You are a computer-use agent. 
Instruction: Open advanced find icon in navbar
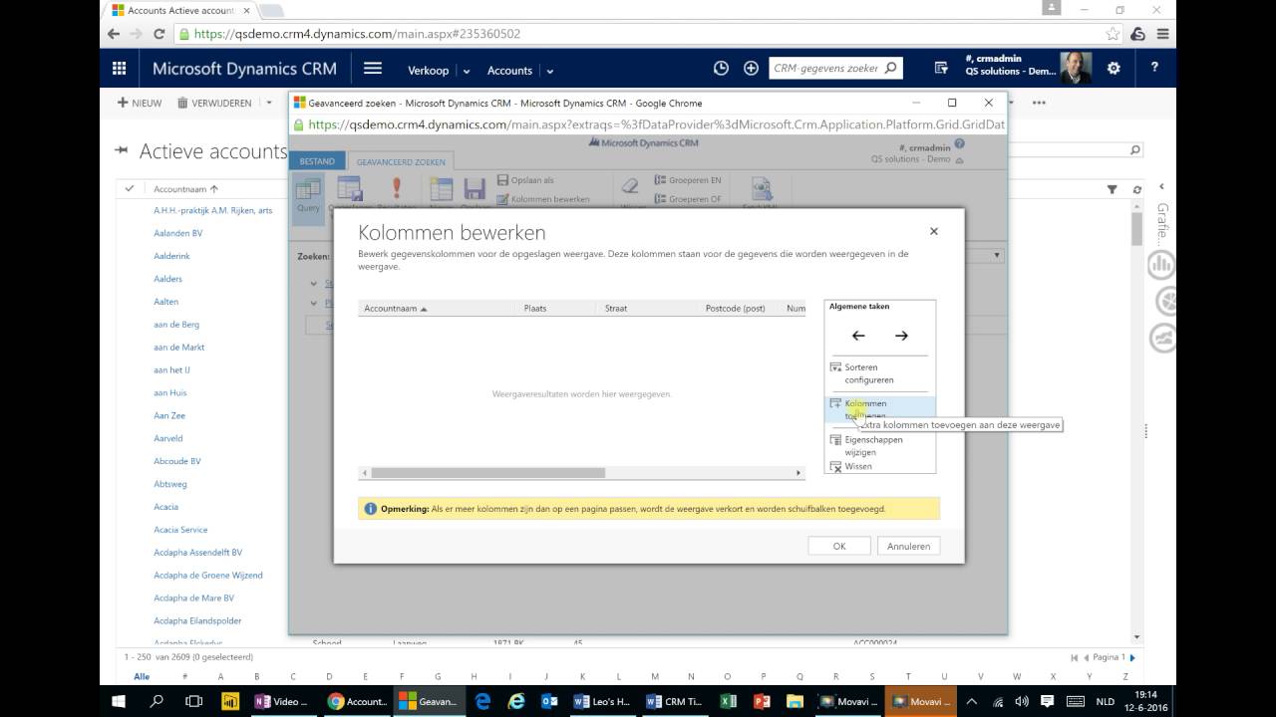(941, 69)
